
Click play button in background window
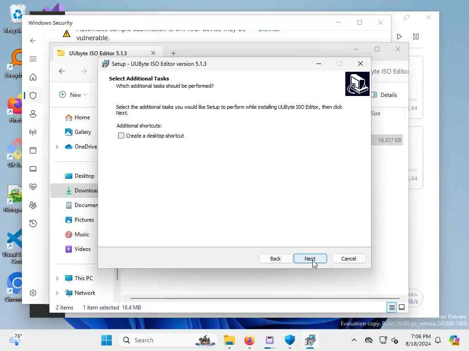point(399,37)
